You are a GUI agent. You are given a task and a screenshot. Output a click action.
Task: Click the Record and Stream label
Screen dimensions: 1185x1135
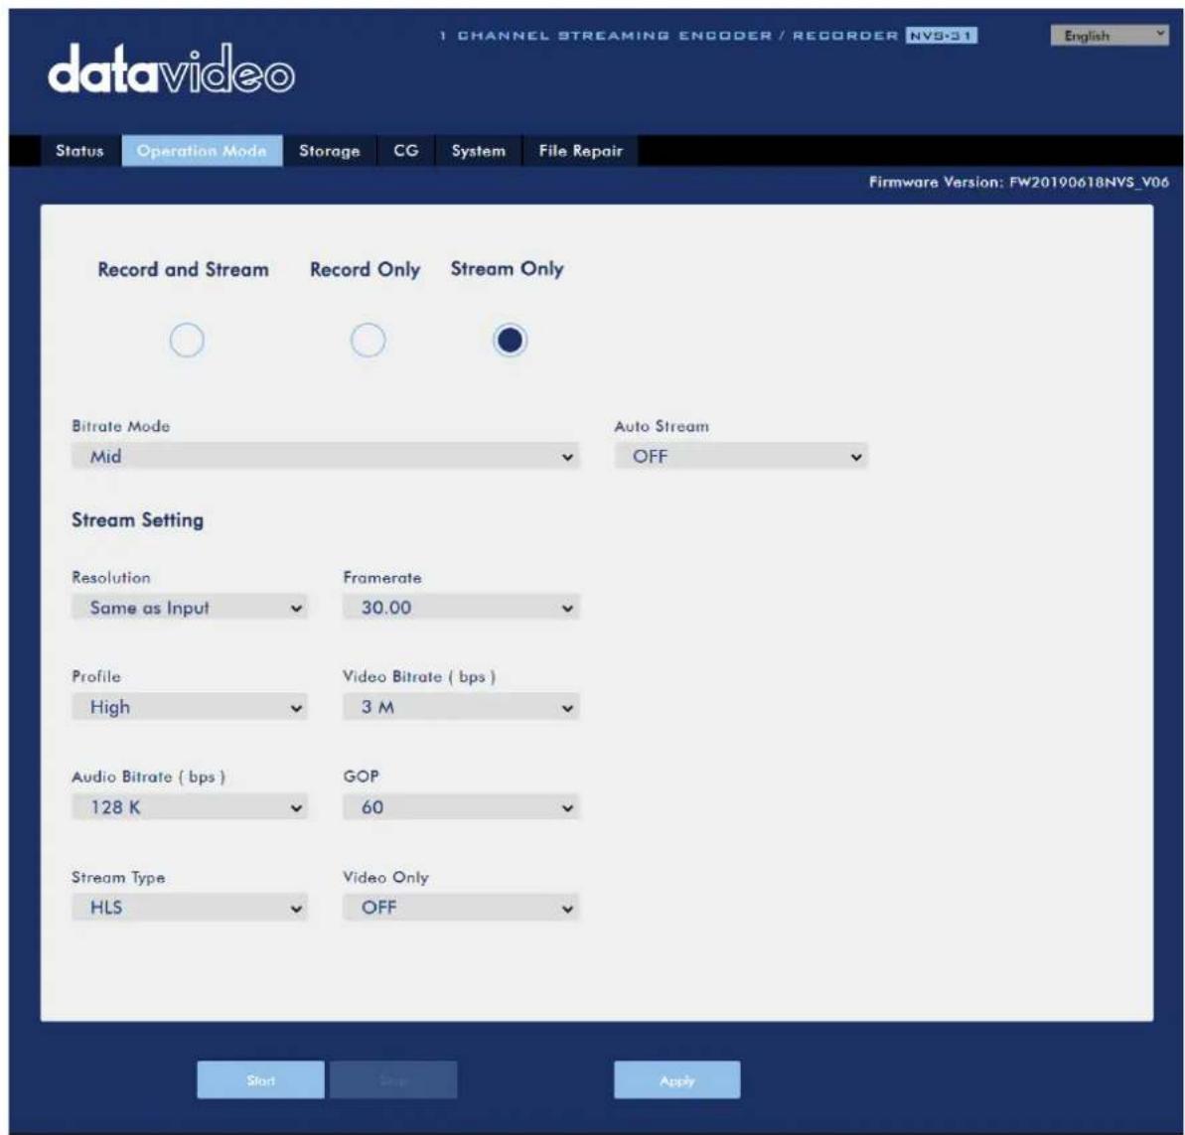click(183, 270)
